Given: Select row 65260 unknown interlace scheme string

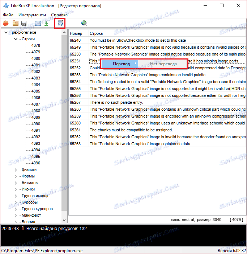Looking at the screenshot, I should point(157,123).
